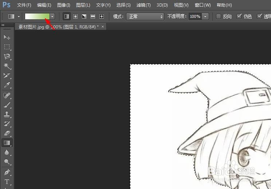The width and height of the screenshot is (271, 189).
Task: Open the 不透明度 opacity slider arrow
Action: click(205, 17)
